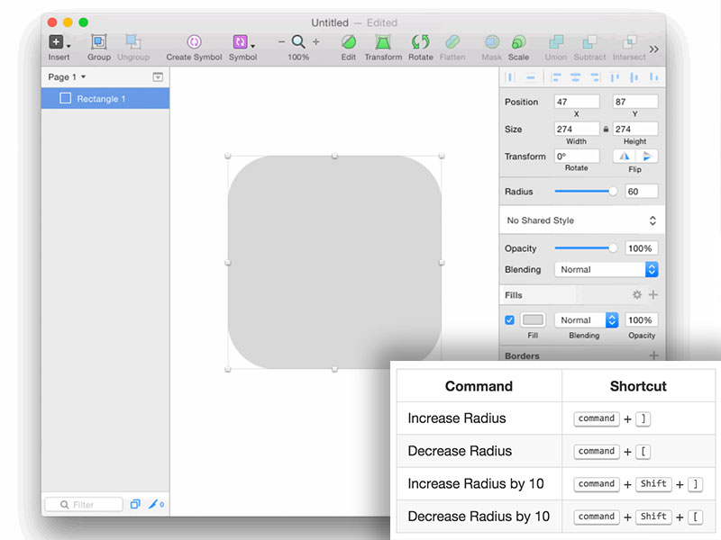Show more toolbar items chevron
This screenshot has height=540, width=721.
654,49
